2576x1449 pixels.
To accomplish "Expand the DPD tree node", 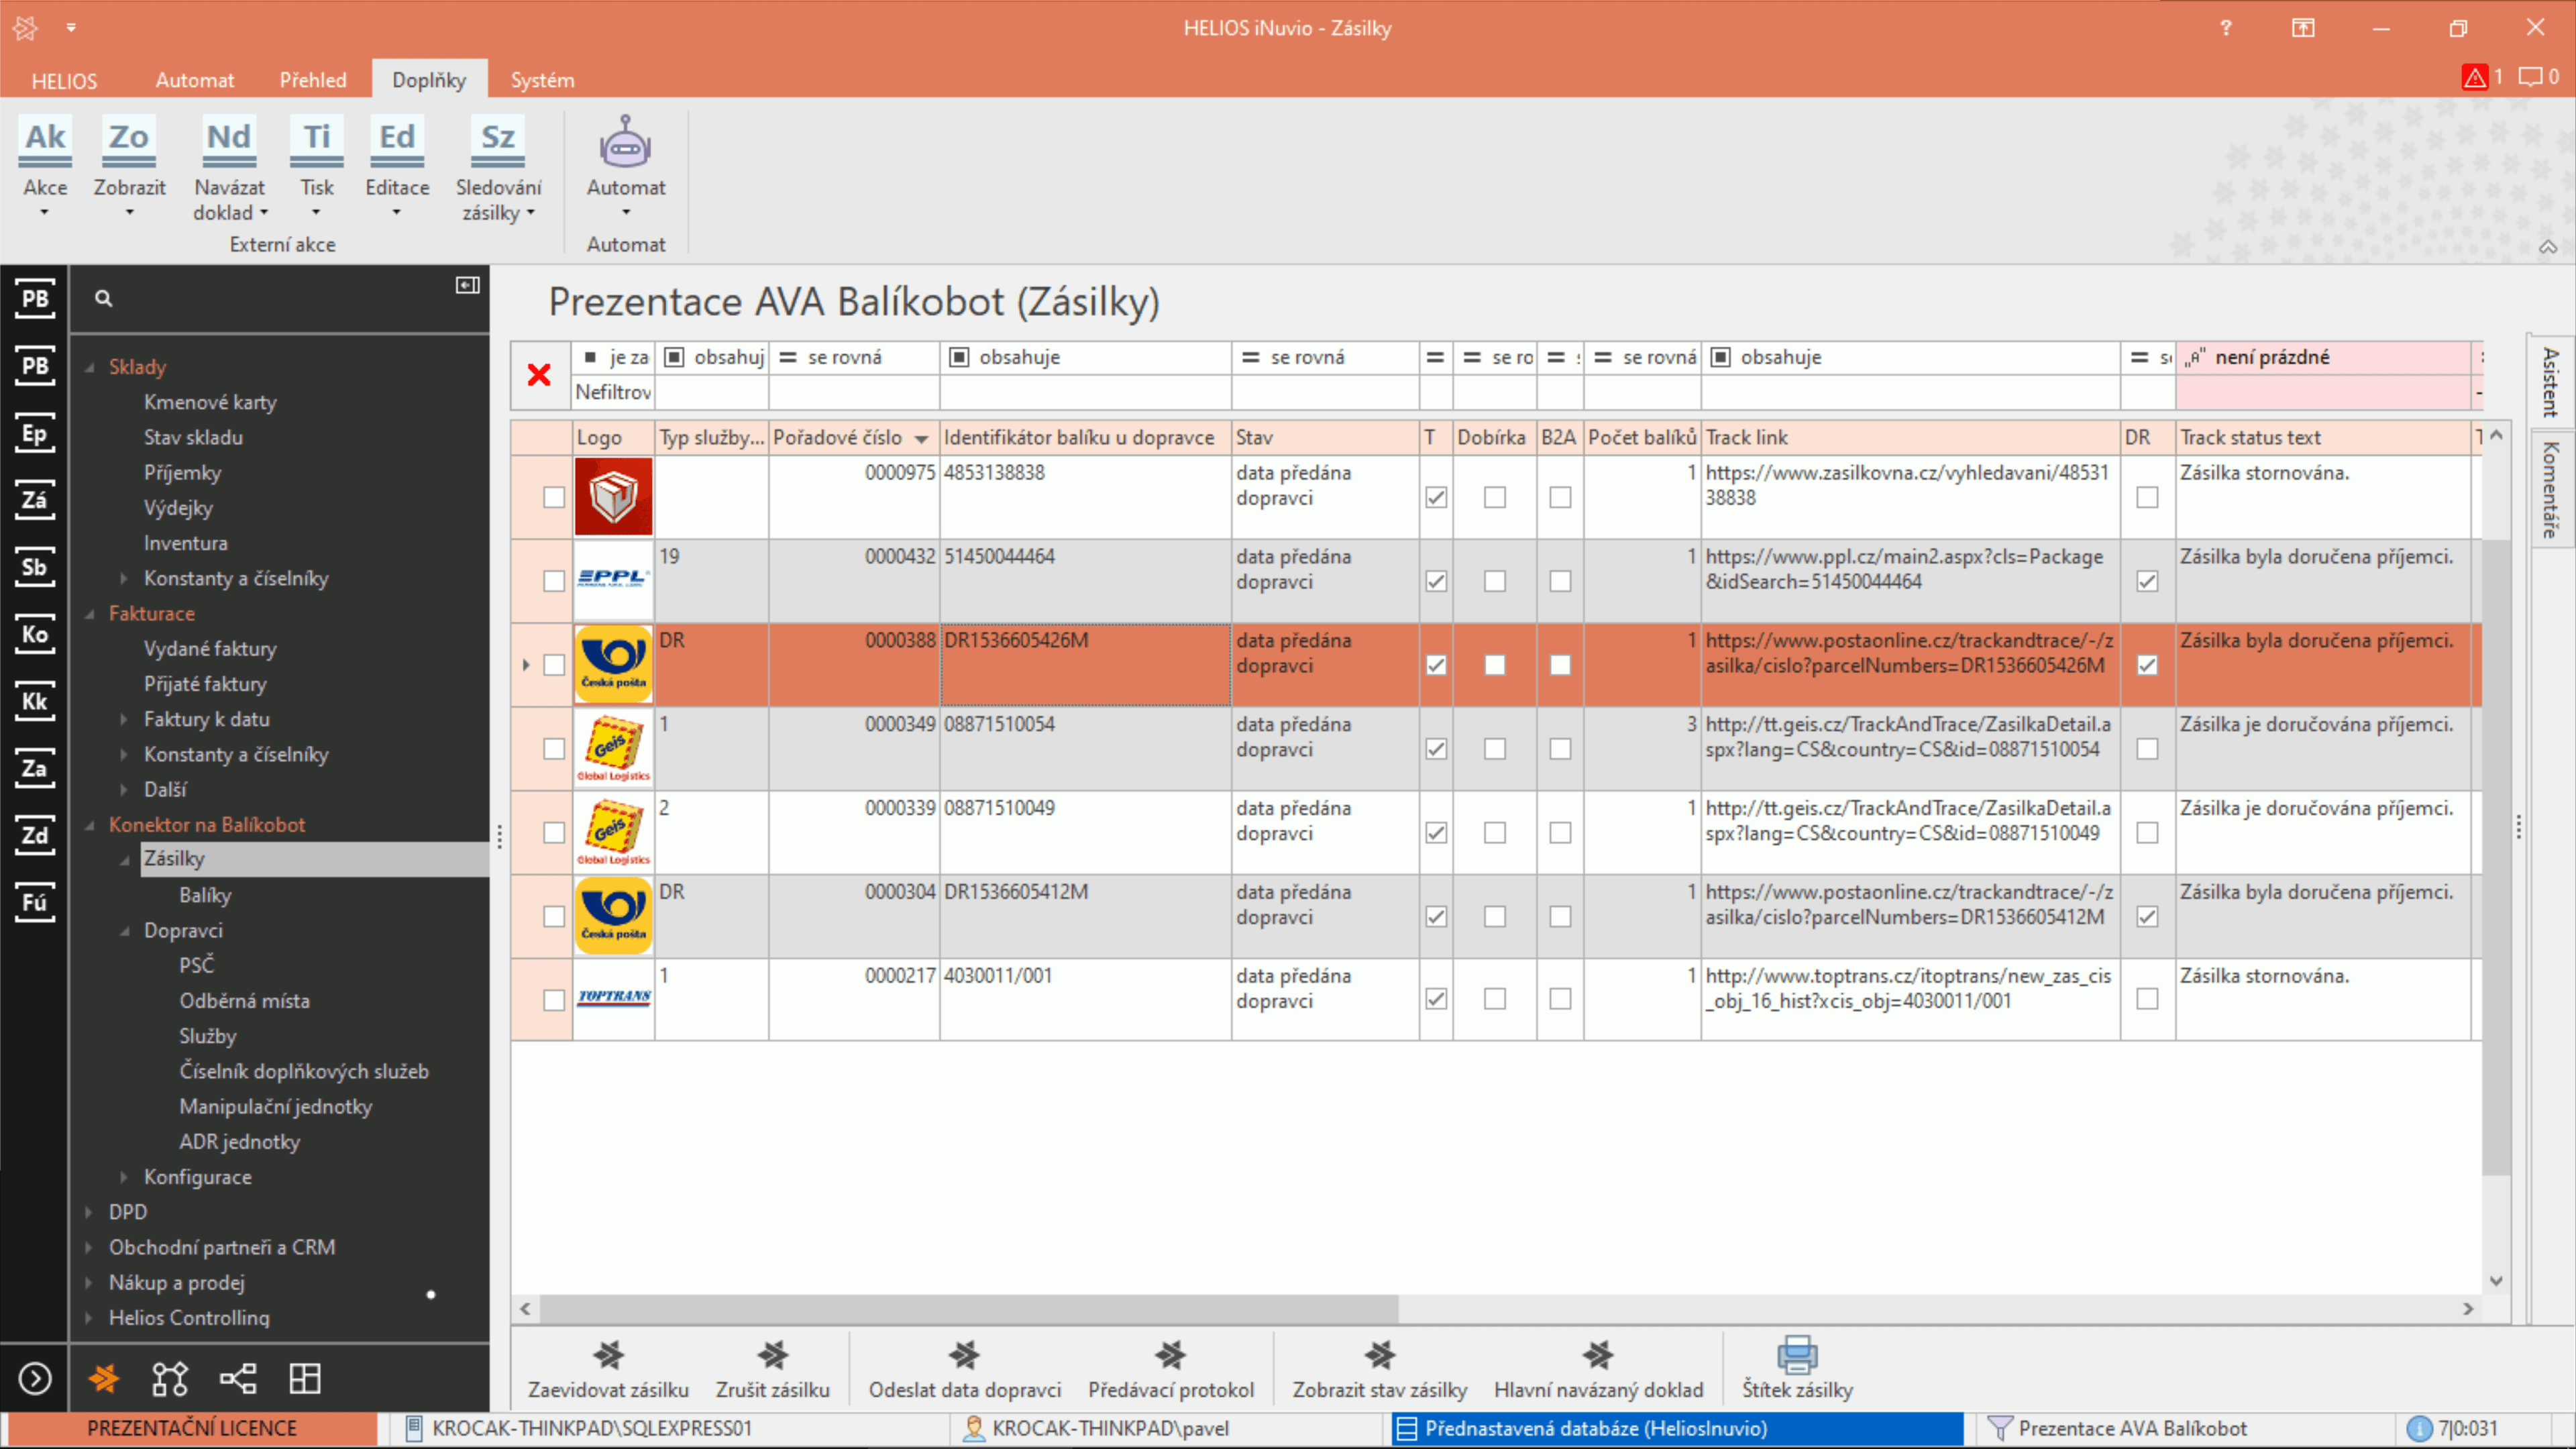I will [x=90, y=1212].
